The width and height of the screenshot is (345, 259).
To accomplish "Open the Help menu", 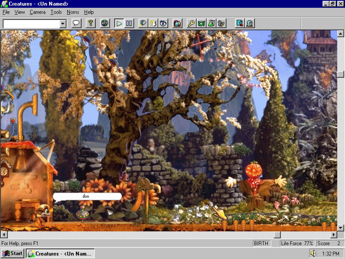I will (89, 12).
